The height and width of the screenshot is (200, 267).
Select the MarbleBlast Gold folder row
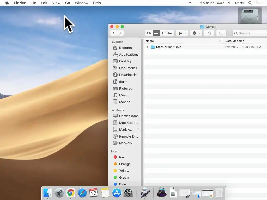tap(205, 47)
